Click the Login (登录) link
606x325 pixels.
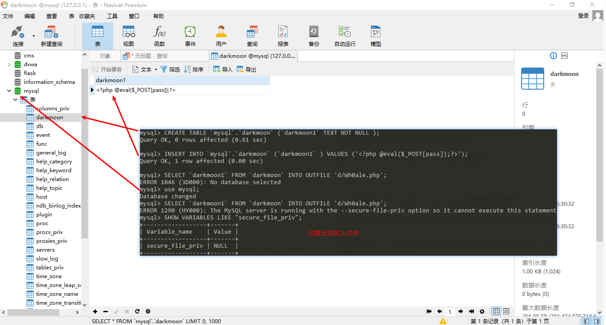click(x=583, y=16)
